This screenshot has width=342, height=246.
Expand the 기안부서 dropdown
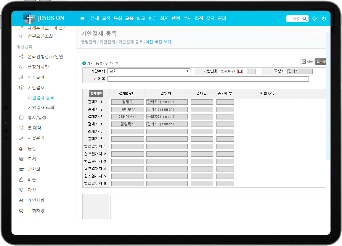tap(149, 71)
